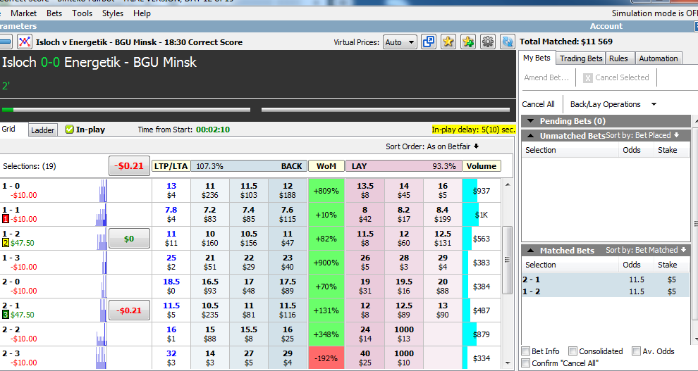Click the refresh market icon
The height and width of the screenshot is (371, 698).
(x=507, y=42)
